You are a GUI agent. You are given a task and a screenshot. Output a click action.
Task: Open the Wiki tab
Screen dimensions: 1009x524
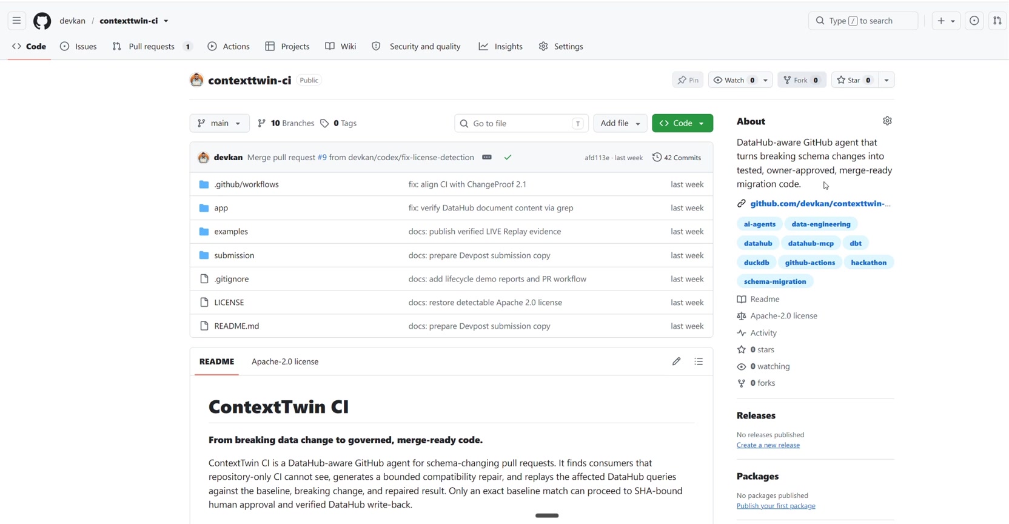pyautogui.click(x=341, y=46)
